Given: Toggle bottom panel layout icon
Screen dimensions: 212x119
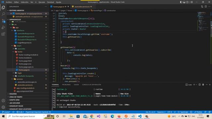Looking at the screenshot, I should [184, 2].
